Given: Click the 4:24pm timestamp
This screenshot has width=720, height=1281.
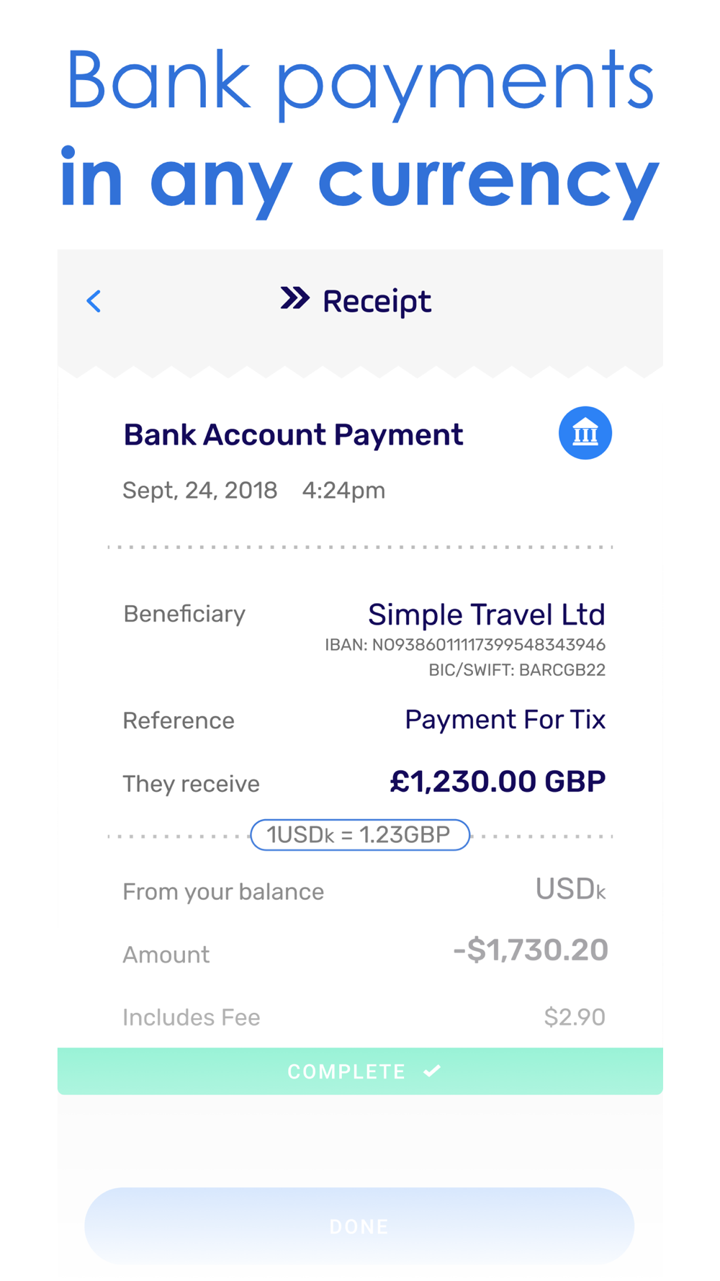Looking at the screenshot, I should [343, 491].
